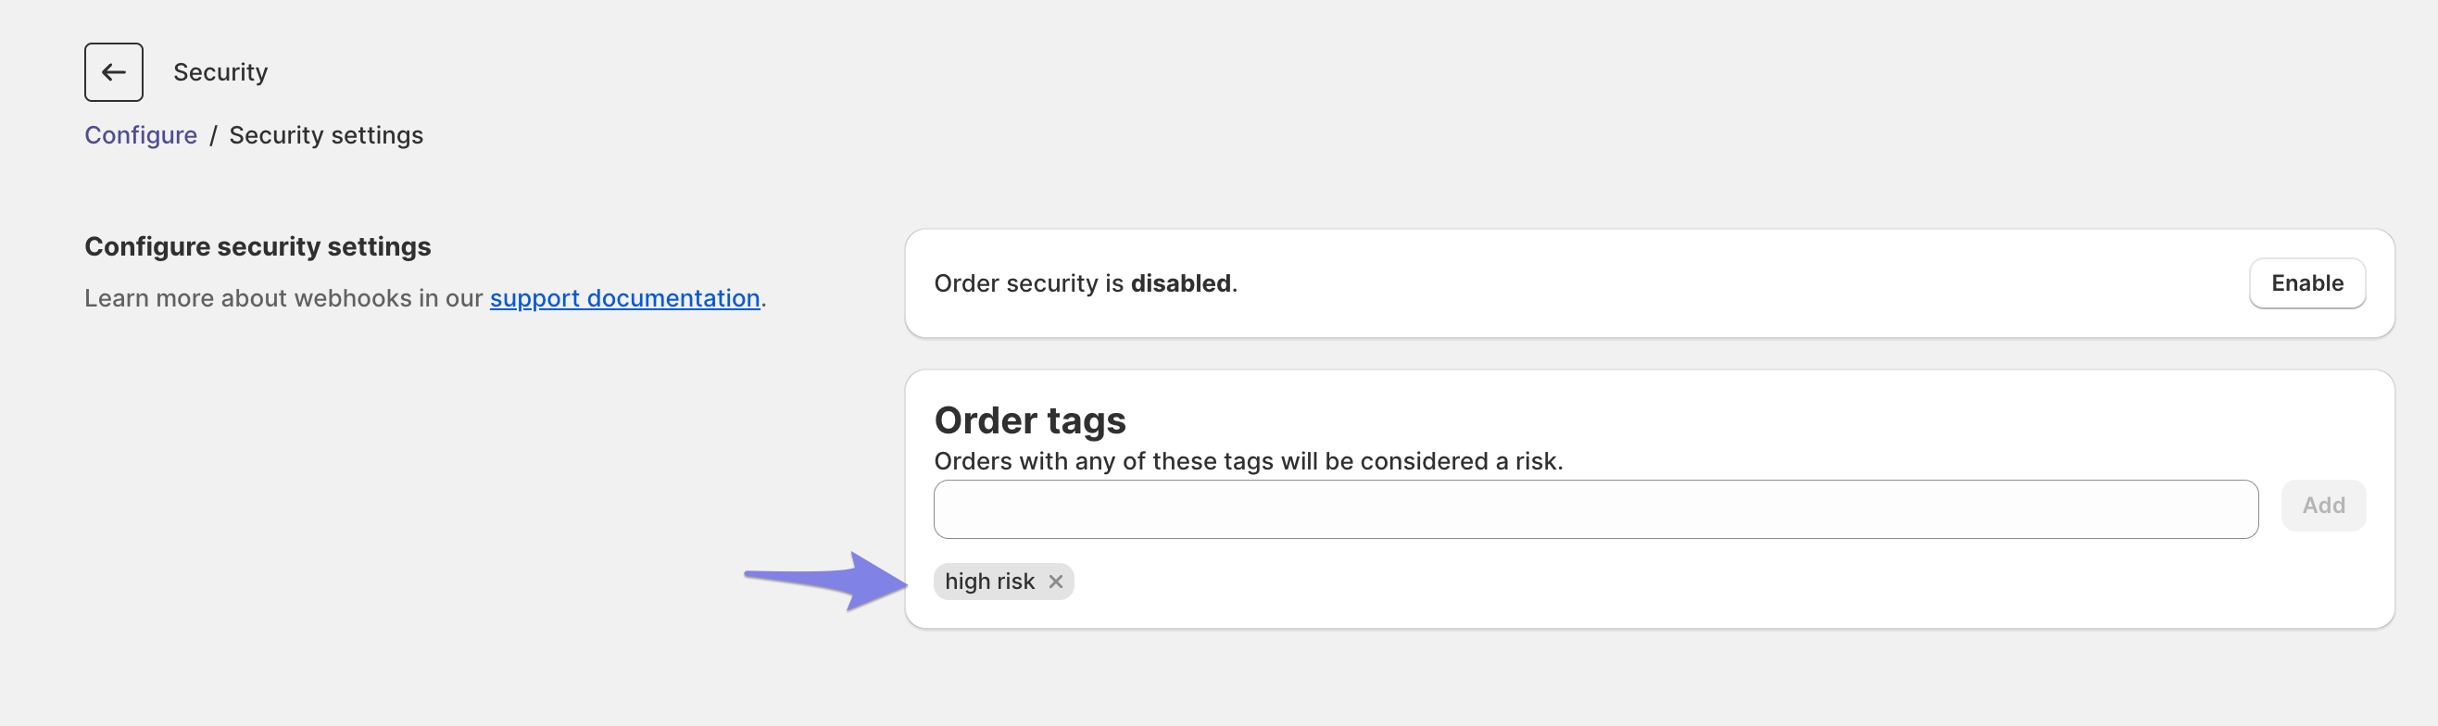Open the support documentation link
This screenshot has height=726, width=2438.
[624, 298]
